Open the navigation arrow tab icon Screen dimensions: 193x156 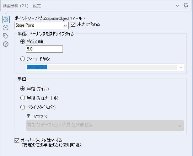click(6, 28)
